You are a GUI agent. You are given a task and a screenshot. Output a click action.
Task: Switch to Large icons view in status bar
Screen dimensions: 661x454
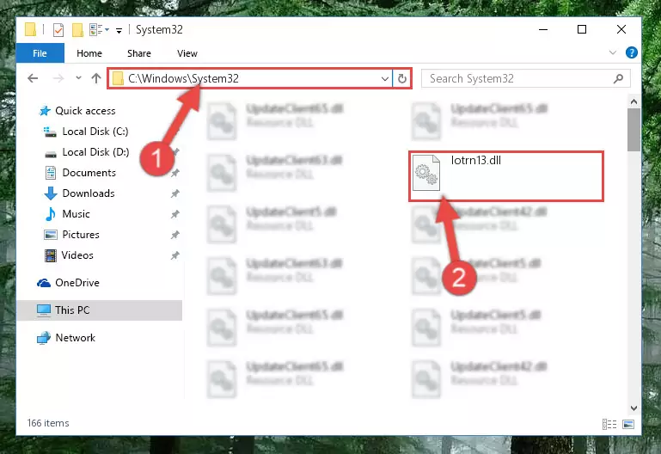pyautogui.click(x=628, y=424)
